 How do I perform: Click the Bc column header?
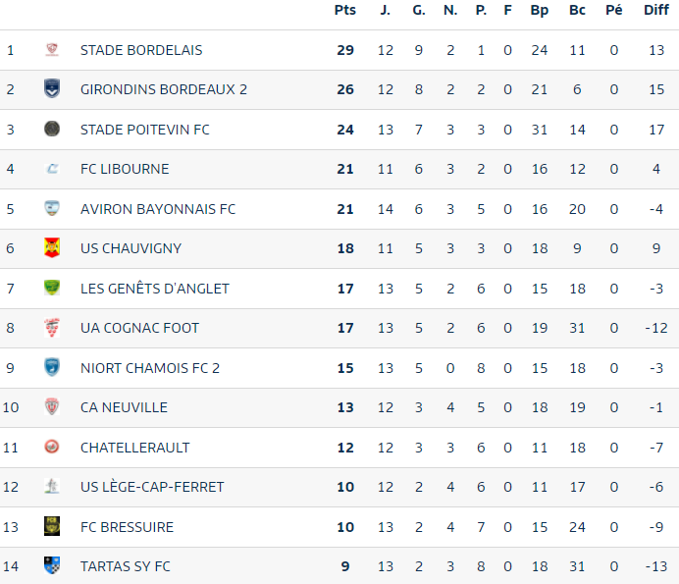click(577, 10)
